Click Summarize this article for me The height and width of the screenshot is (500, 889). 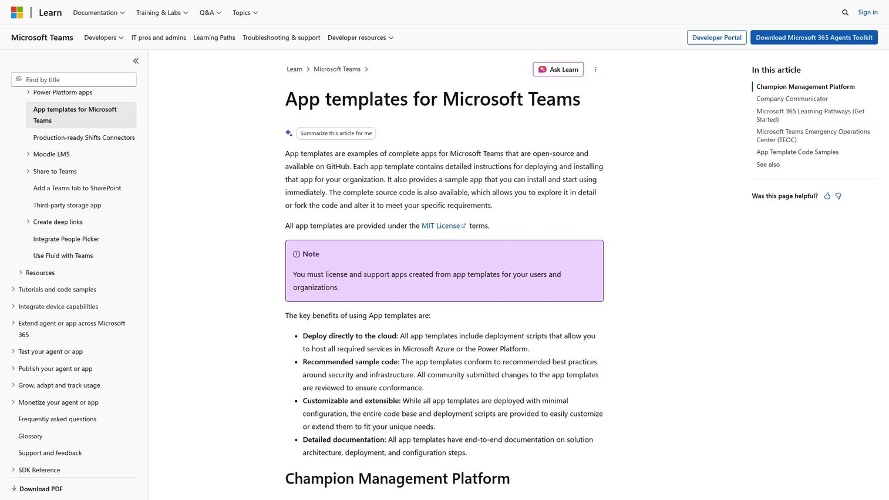(336, 133)
